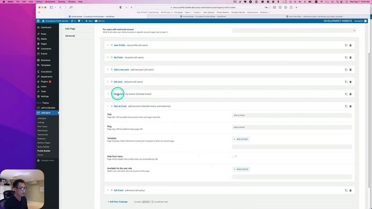Screen dimensions: 372x209
Task: Open the Users menu in sidebar
Action: 44,87
